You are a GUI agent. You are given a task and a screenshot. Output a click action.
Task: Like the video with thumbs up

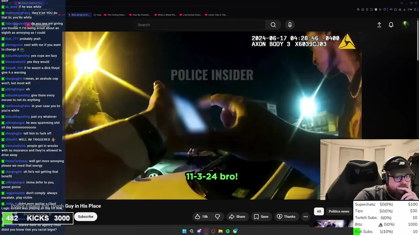click(201, 216)
